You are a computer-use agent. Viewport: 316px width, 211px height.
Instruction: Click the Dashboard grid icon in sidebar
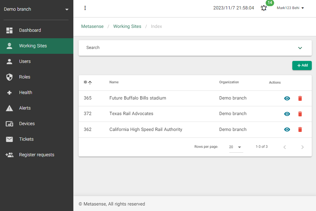pos(9,30)
